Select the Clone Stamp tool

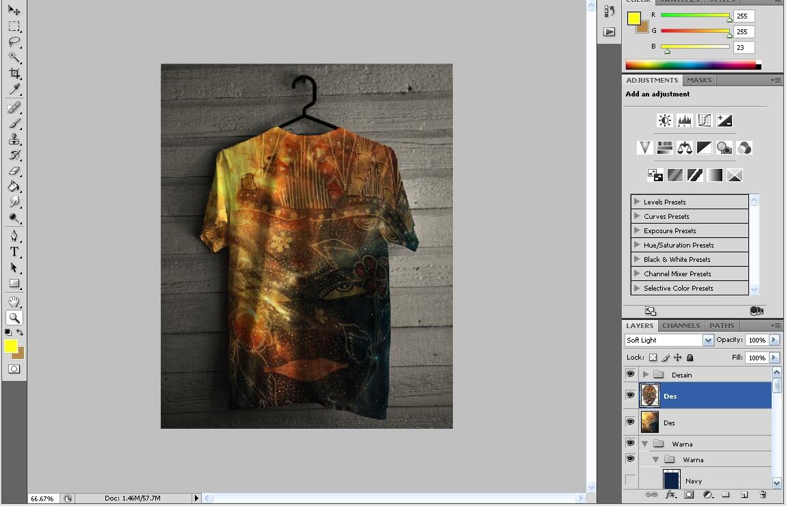[x=14, y=139]
